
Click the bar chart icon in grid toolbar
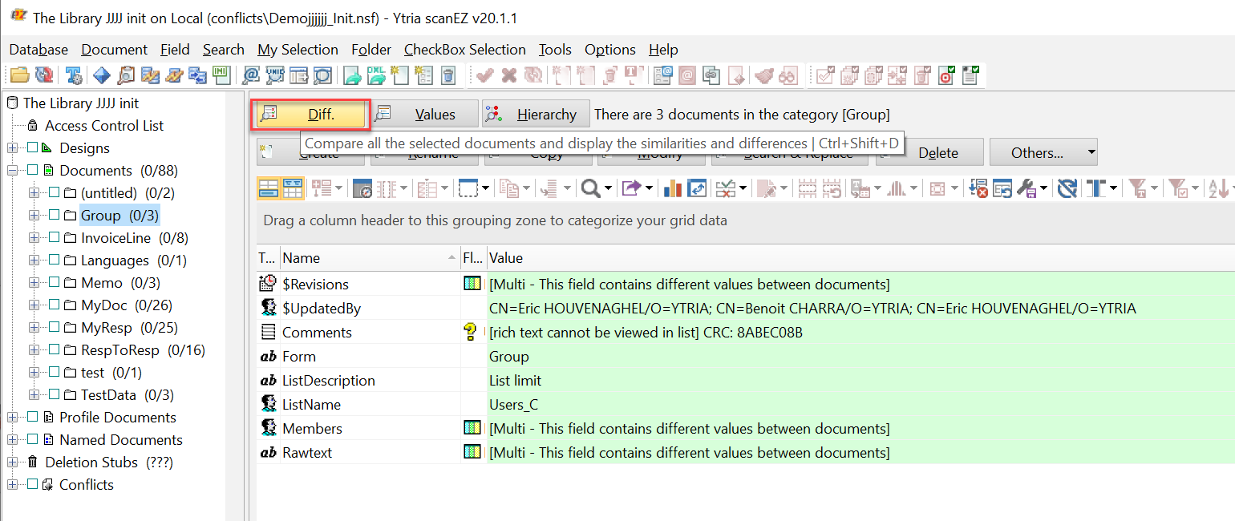[673, 189]
